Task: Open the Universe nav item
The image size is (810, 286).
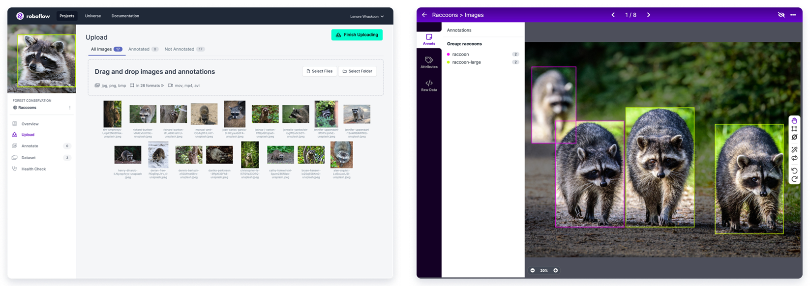Action: click(x=93, y=16)
